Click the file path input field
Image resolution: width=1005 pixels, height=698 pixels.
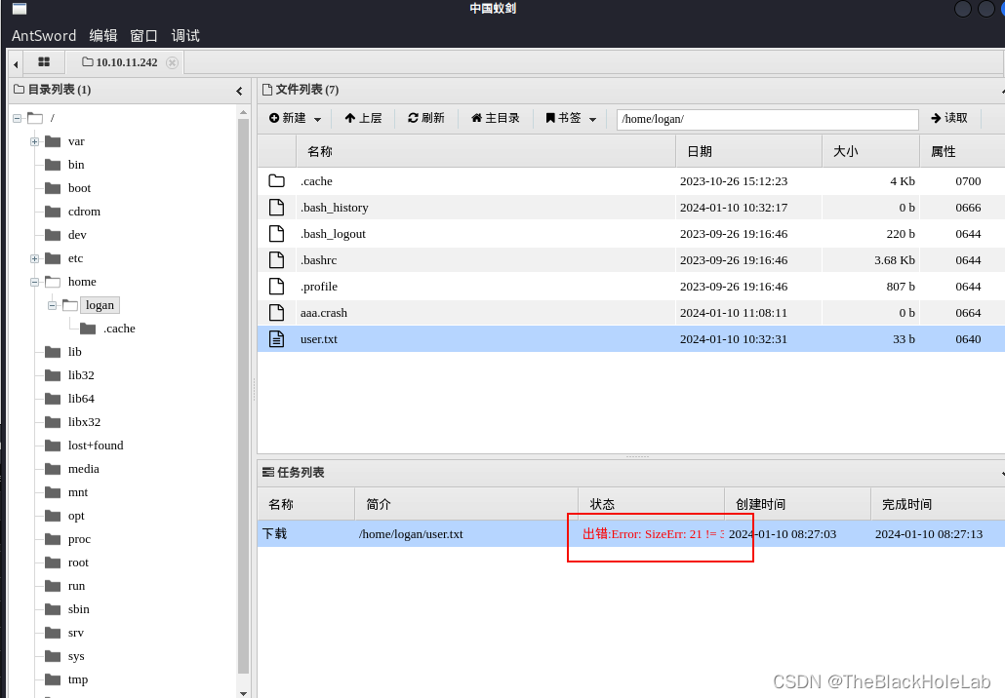(767, 118)
